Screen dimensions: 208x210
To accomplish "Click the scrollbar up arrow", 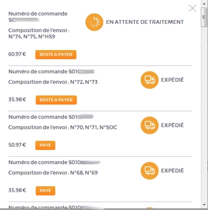I will point(204,4).
